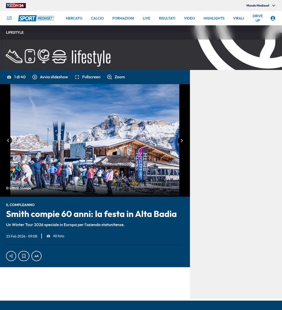Viewport: 282px width, 310px height.
Task: Open the RISULTATI section
Action: click(x=167, y=18)
